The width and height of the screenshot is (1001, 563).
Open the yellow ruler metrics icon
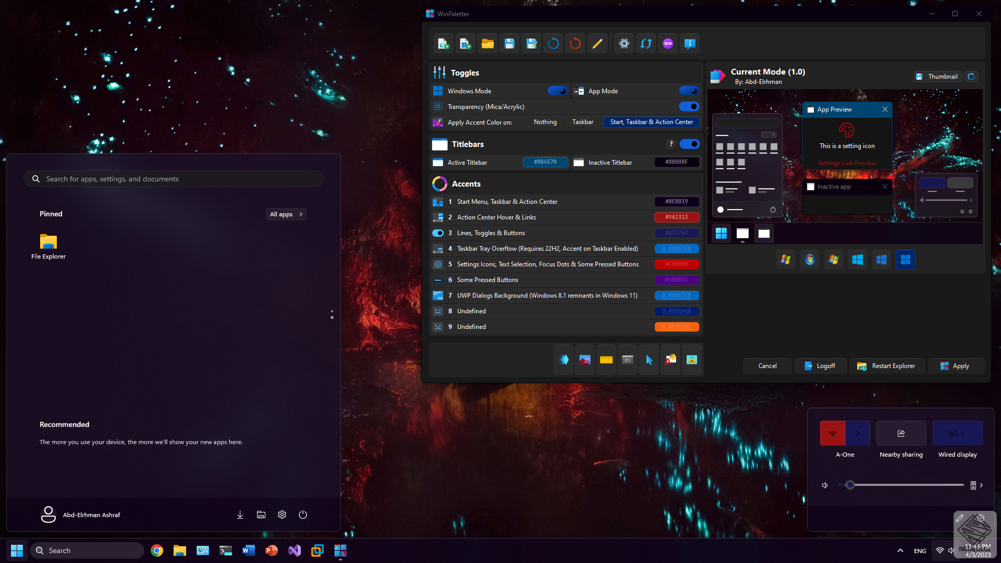(606, 360)
